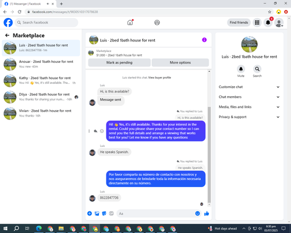Viewport: 291px width, 233px height.
Task: Open Luis conversation in list
Action: point(41,48)
